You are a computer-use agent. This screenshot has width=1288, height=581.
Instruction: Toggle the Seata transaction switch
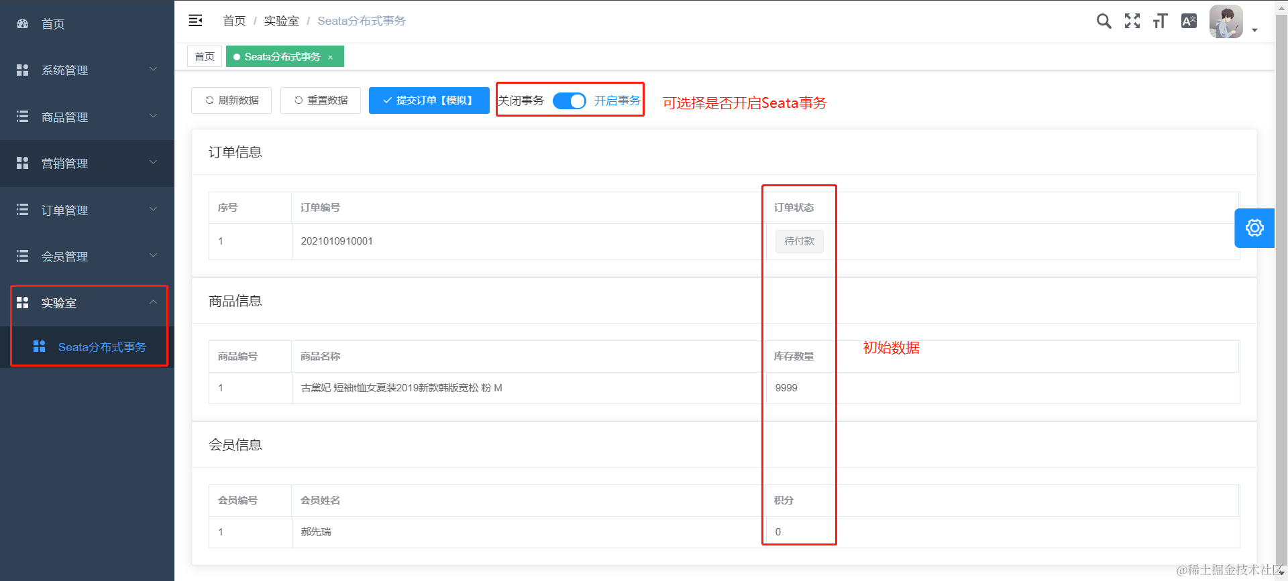pos(570,101)
